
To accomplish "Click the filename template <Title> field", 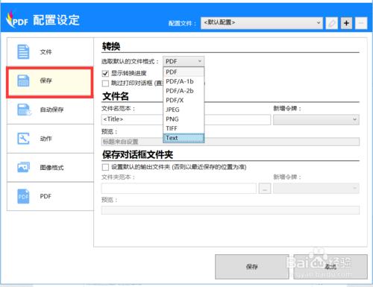I will [186, 119].
